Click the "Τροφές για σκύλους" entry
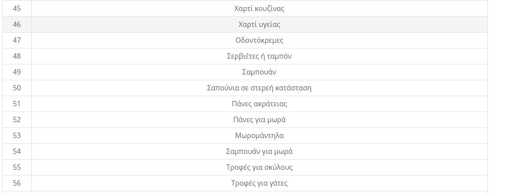505x194 pixels. pos(259,168)
